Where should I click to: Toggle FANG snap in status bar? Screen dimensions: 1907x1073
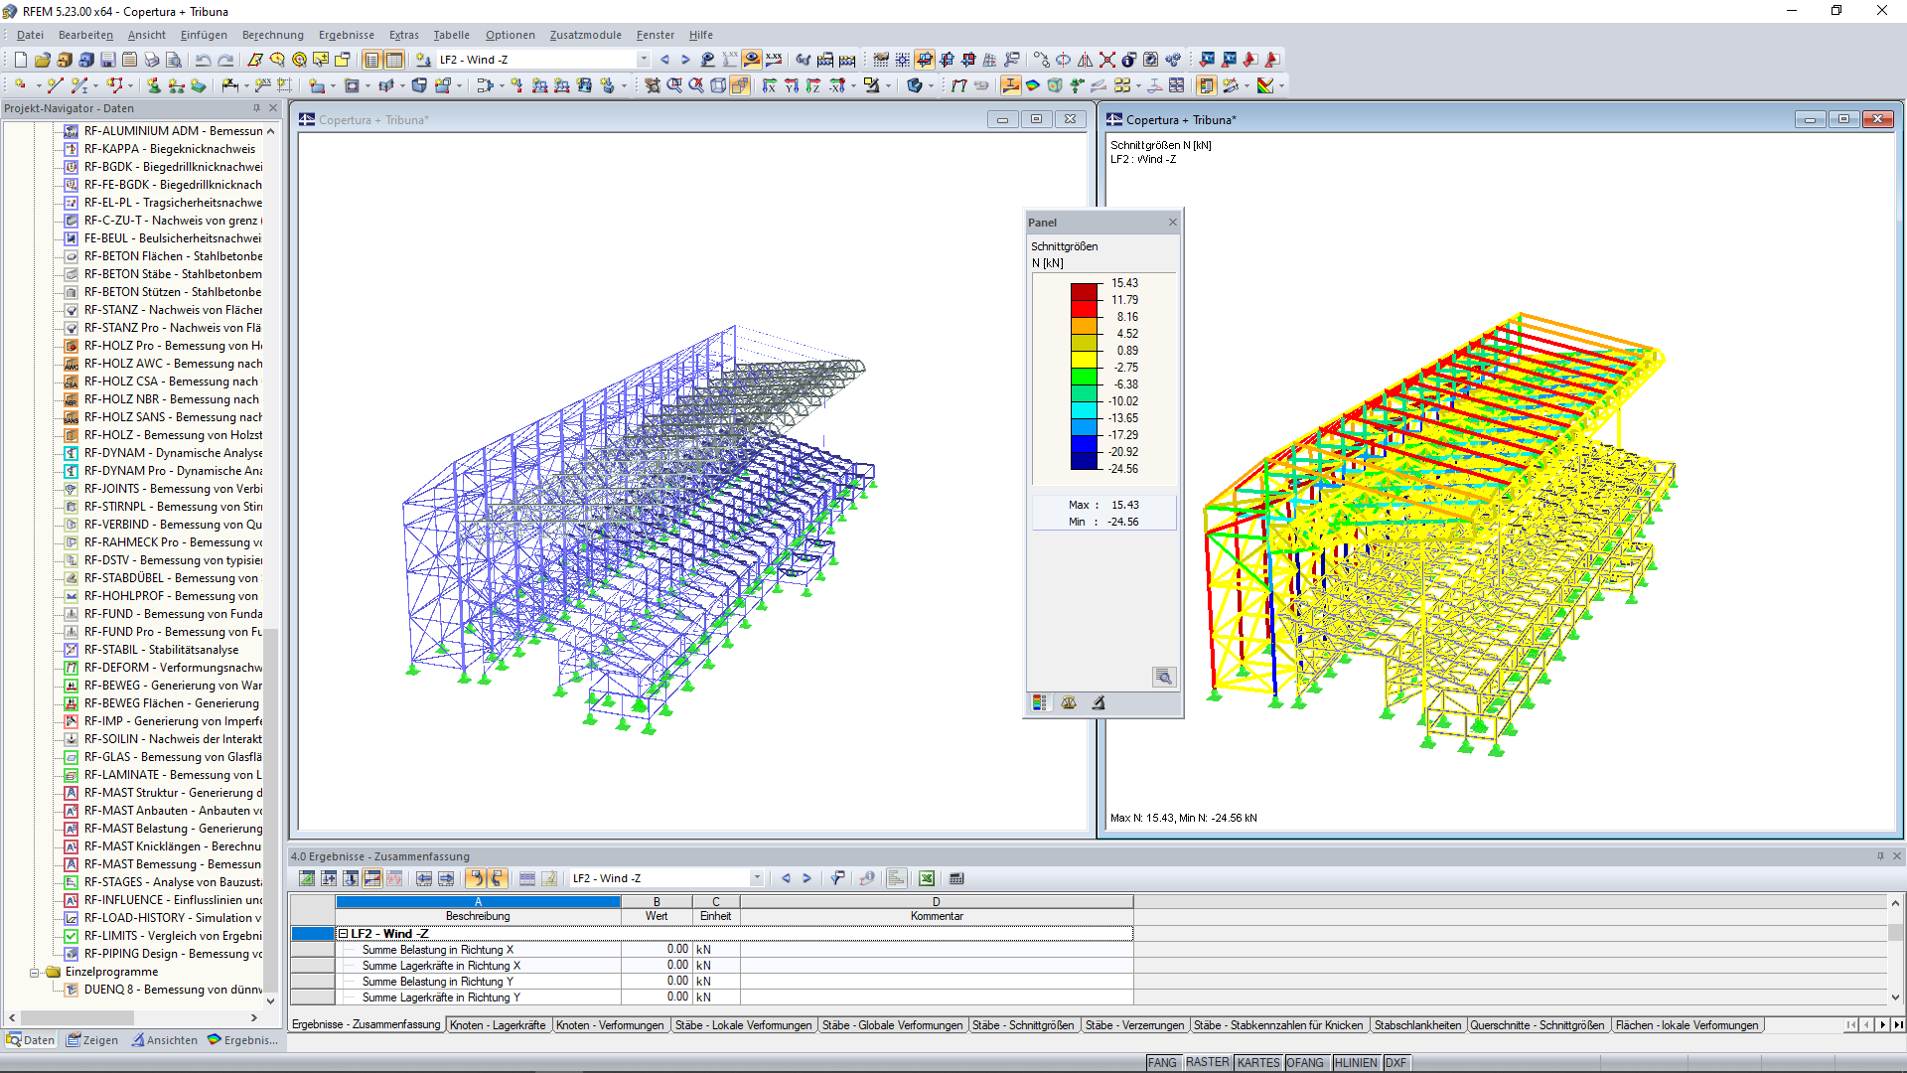(1161, 1062)
